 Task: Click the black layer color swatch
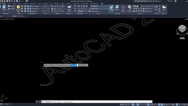tap(140, 6)
